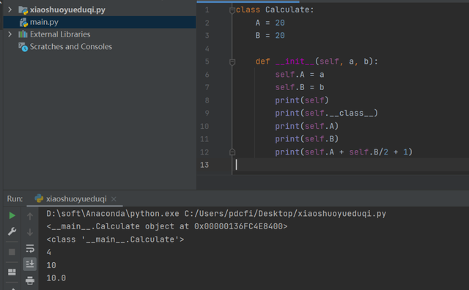Open run configuration wrench settings
Viewport: 469px width, 290px height.
point(12,231)
